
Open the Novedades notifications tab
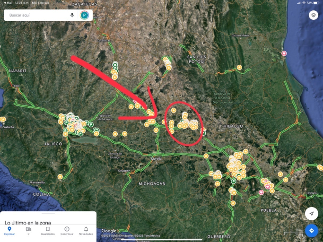[x=86, y=231]
